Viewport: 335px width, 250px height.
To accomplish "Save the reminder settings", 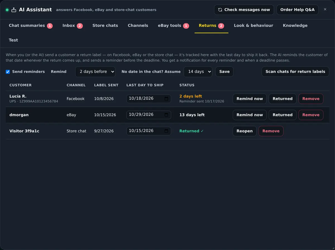I will [224, 72].
